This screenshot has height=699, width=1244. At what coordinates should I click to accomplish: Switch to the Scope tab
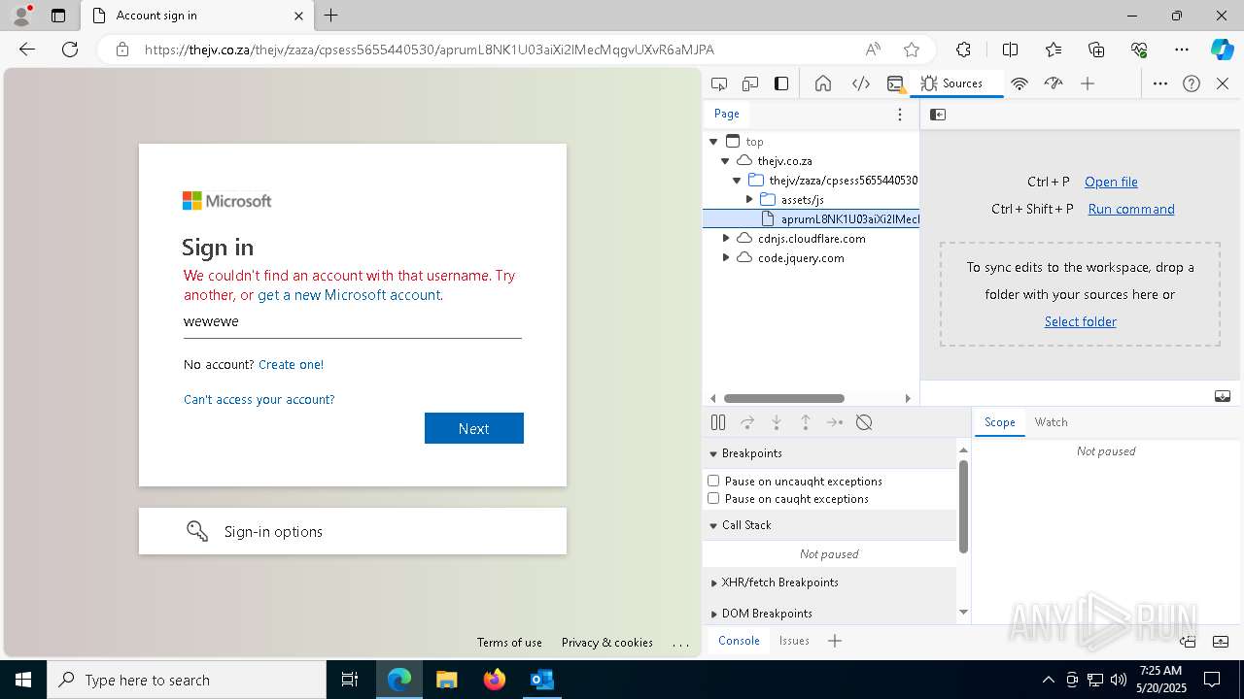point(999,422)
